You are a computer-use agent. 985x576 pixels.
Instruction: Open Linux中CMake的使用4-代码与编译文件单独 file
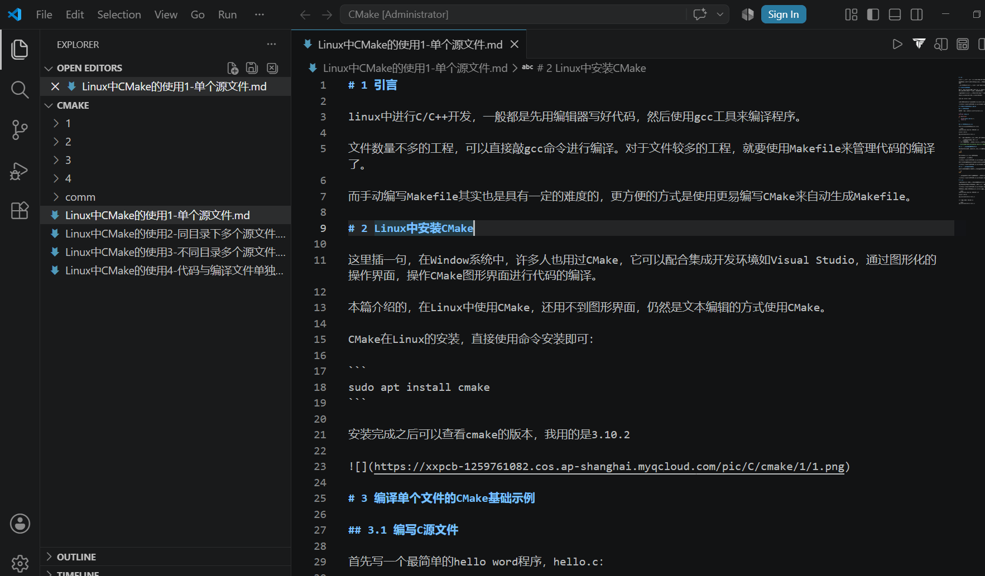click(x=166, y=270)
